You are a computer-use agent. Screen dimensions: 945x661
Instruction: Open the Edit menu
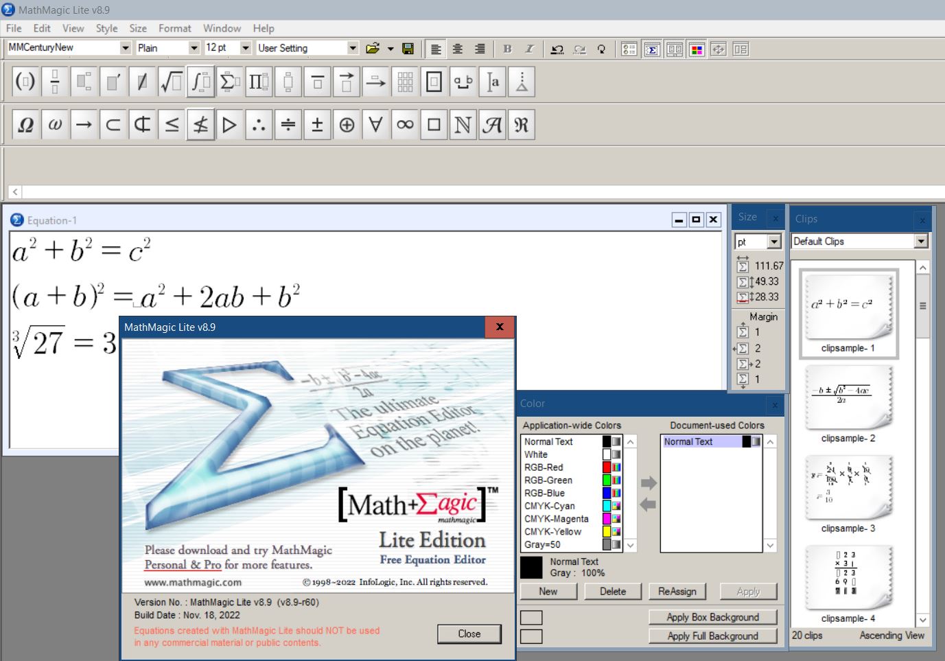pyautogui.click(x=42, y=28)
